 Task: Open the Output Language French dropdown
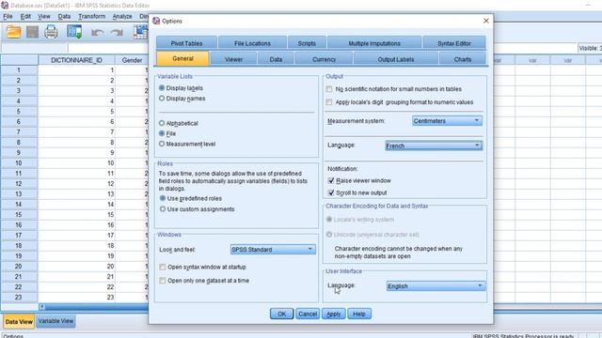click(434, 146)
